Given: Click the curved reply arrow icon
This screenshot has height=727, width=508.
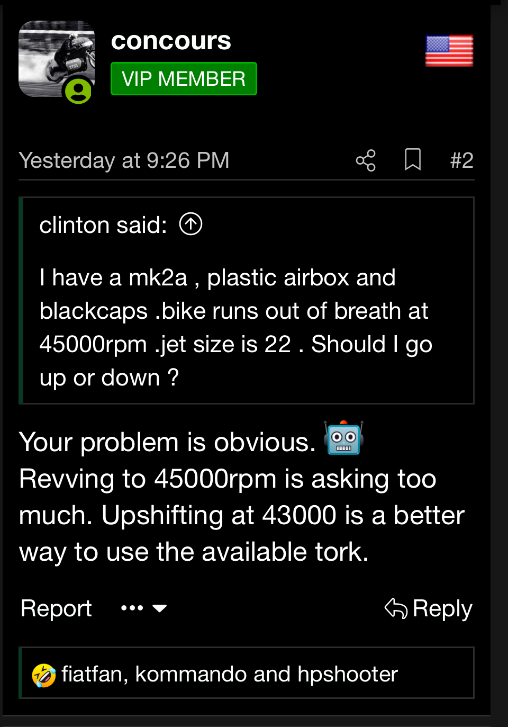Looking at the screenshot, I should point(396,608).
